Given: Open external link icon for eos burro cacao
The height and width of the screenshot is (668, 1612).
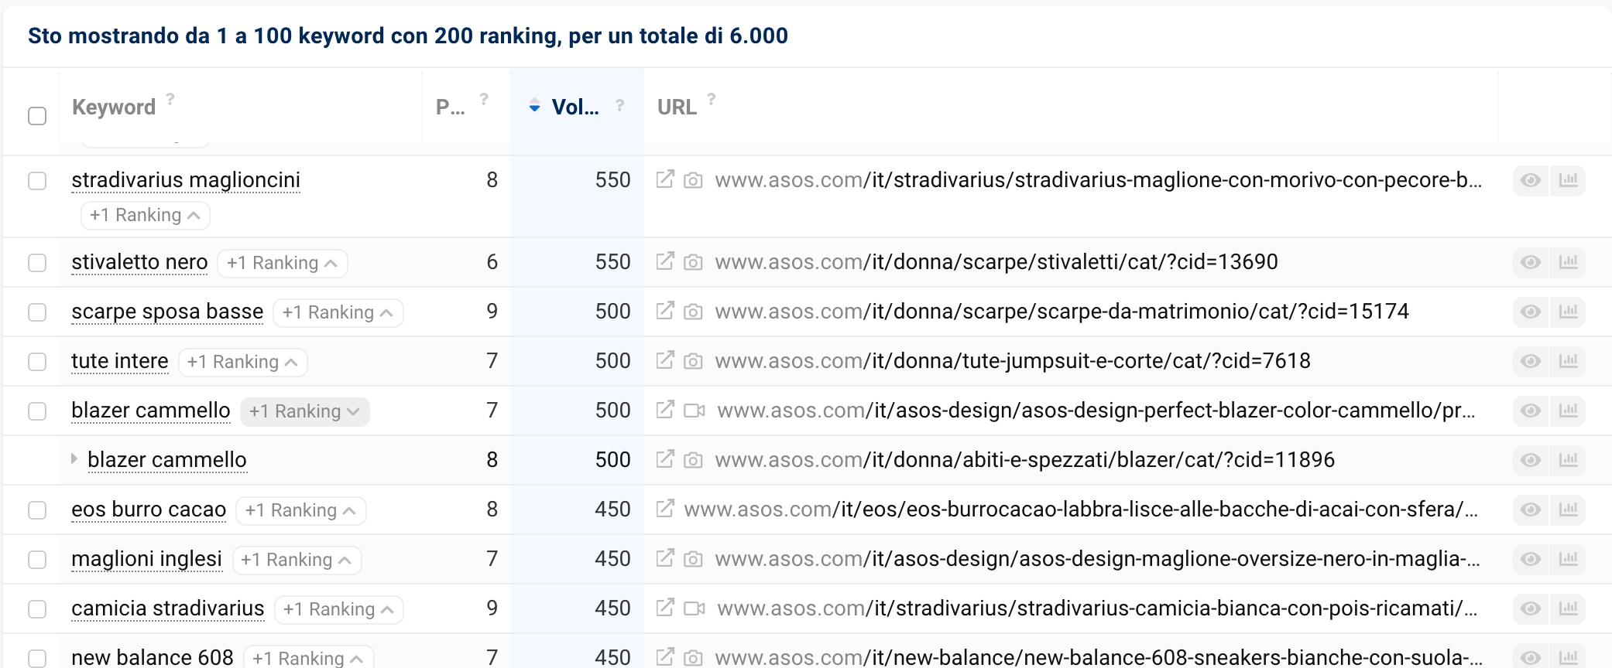Looking at the screenshot, I should [x=664, y=509].
